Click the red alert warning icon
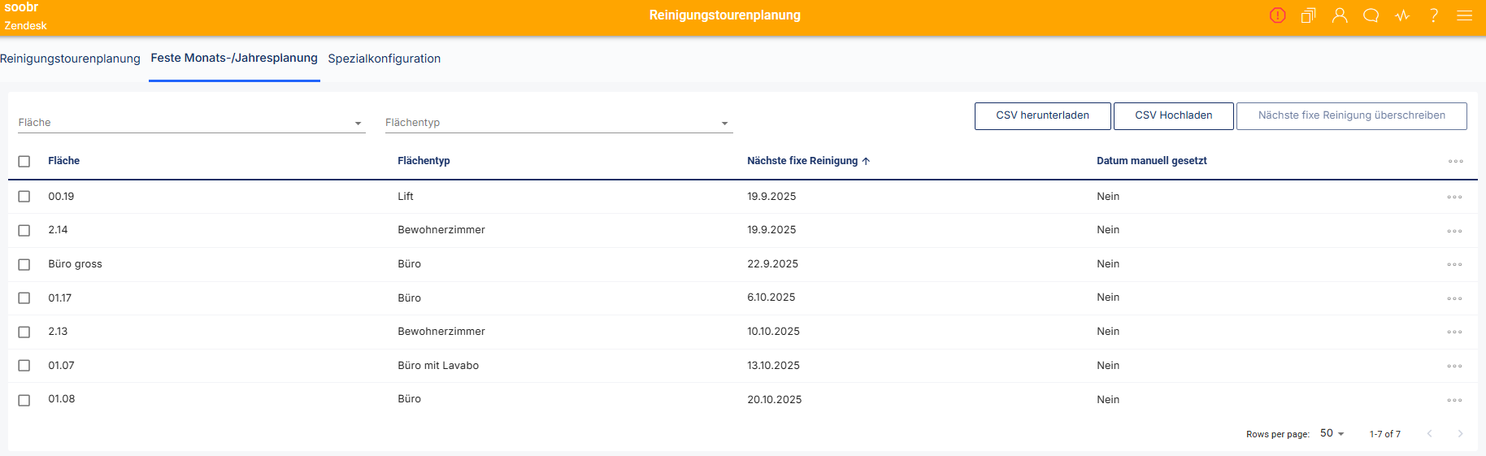The height and width of the screenshot is (456, 1486). [1277, 15]
